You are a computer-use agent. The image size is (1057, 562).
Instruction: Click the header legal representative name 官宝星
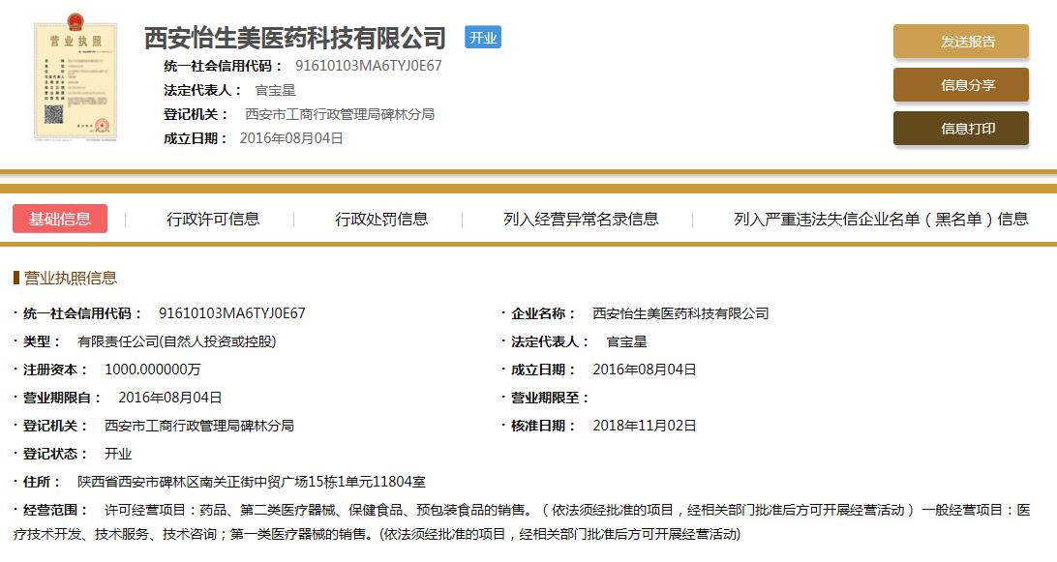275,90
